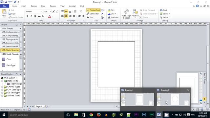The width and height of the screenshot is (210, 118).
Task: Open Chrome from the taskbar
Action: [x=91, y=115]
